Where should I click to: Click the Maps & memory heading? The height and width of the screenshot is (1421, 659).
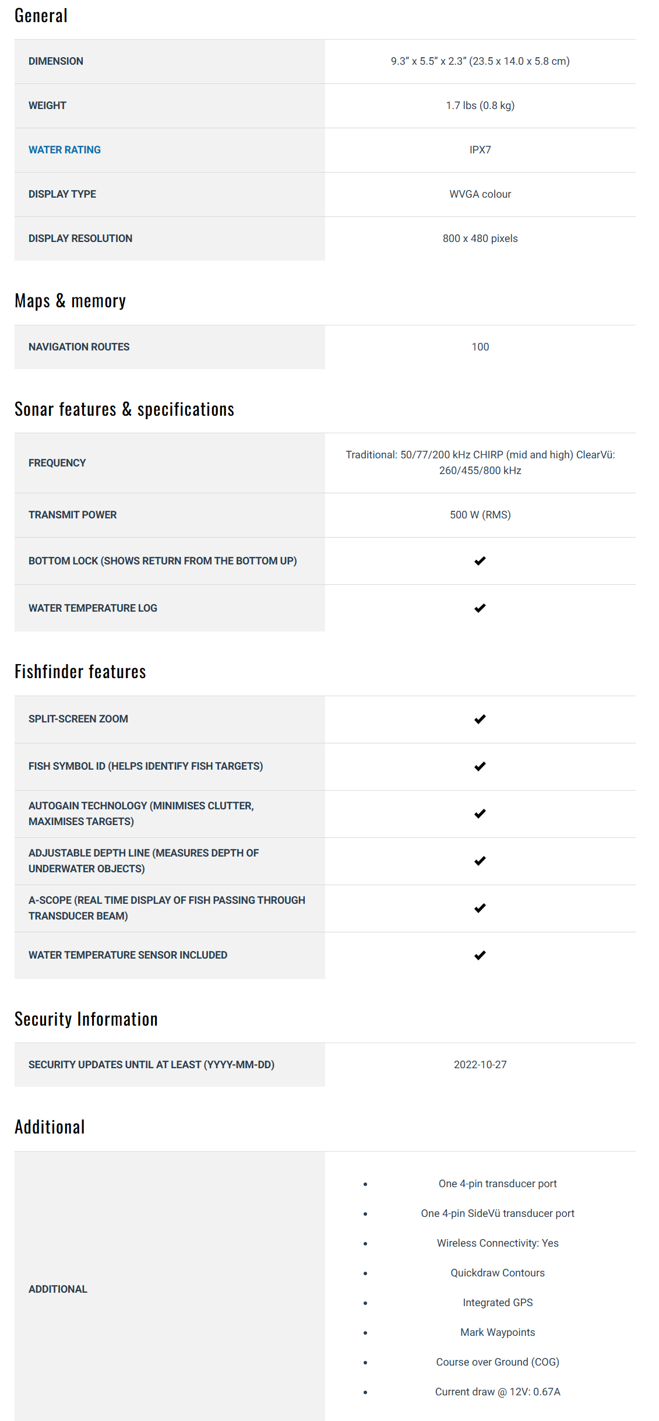click(x=70, y=301)
